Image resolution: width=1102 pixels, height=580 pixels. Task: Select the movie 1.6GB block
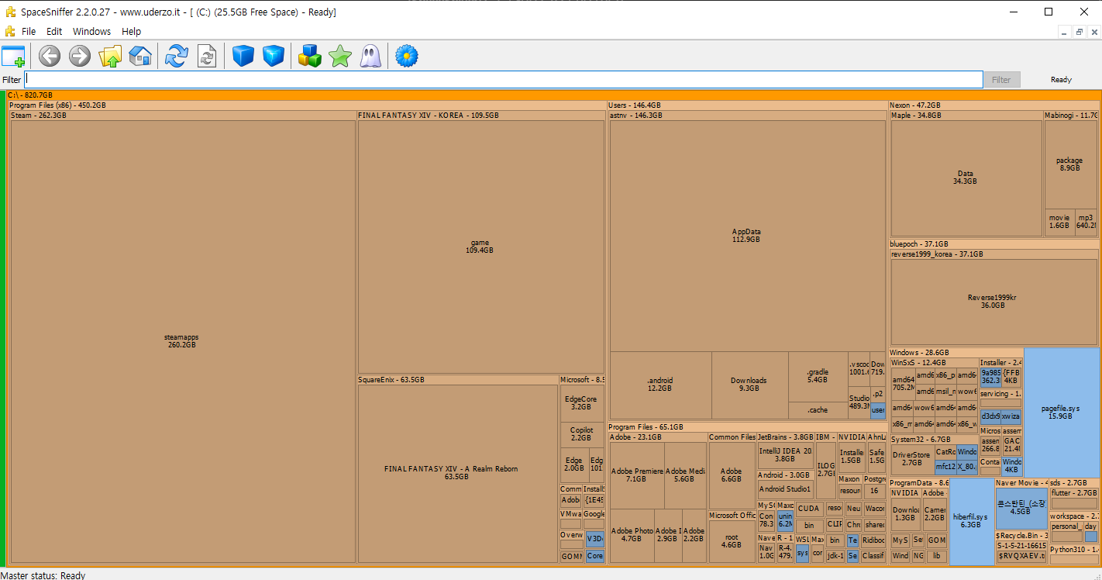click(x=1059, y=222)
